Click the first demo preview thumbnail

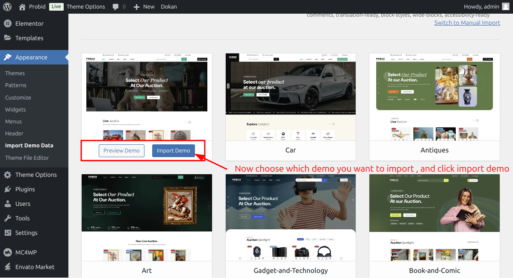tap(147, 97)
